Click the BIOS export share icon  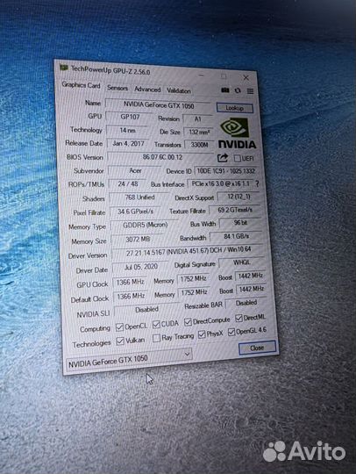[223, 157]
